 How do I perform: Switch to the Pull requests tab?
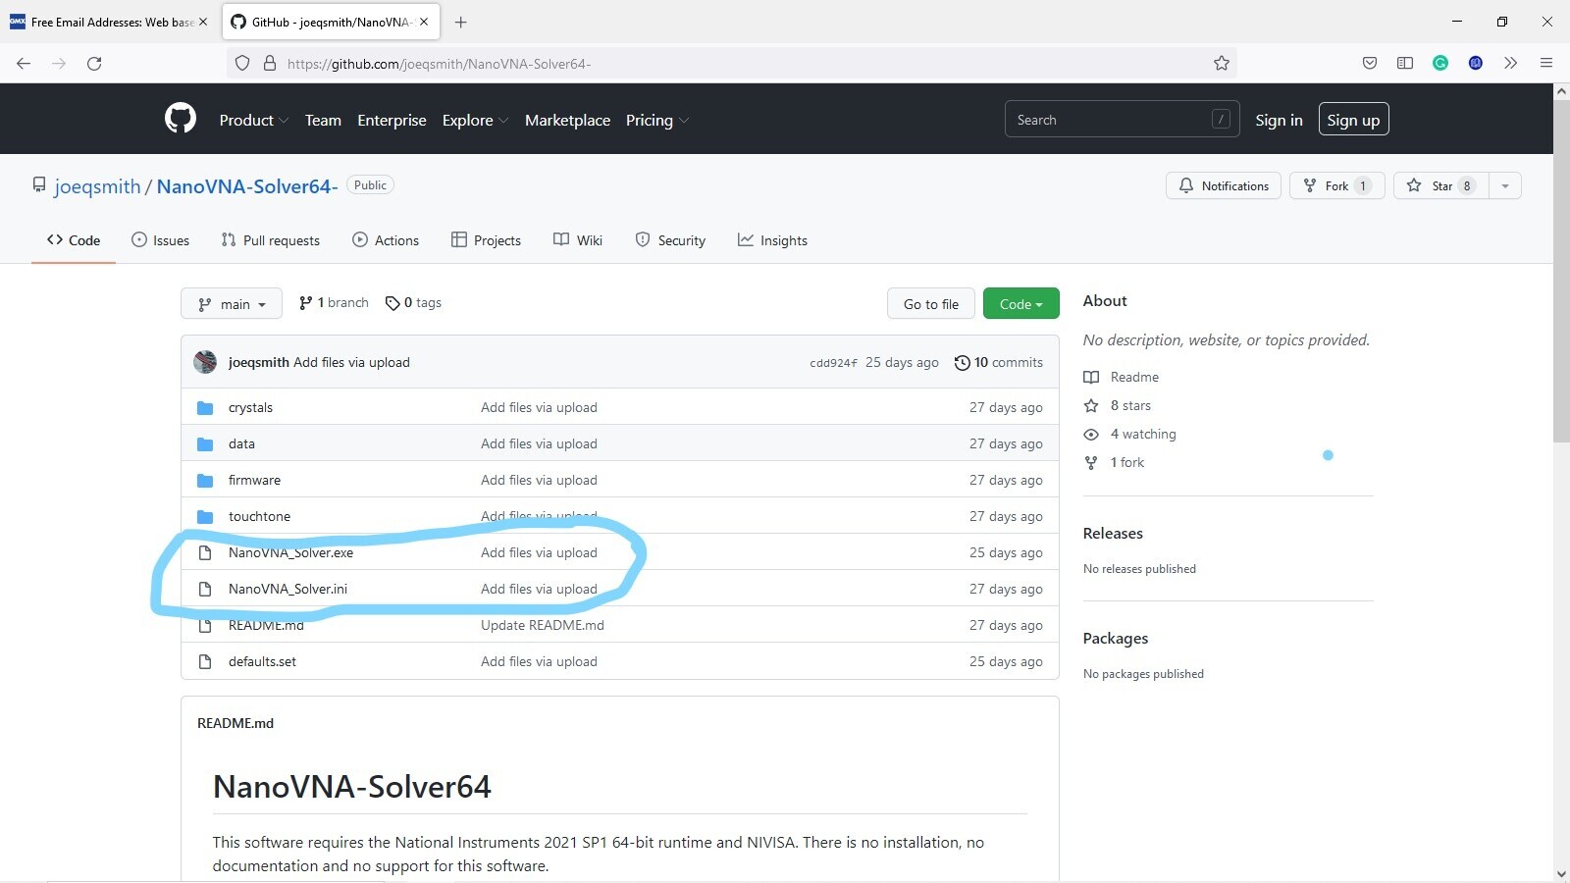coord(271,240)
